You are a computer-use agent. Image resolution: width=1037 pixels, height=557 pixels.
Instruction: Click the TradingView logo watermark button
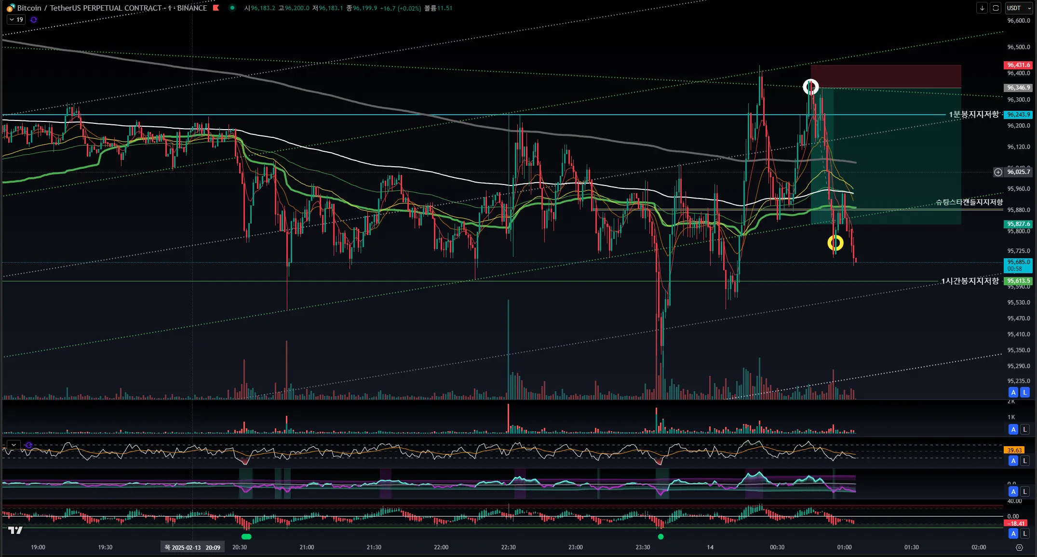pos(15,530)
